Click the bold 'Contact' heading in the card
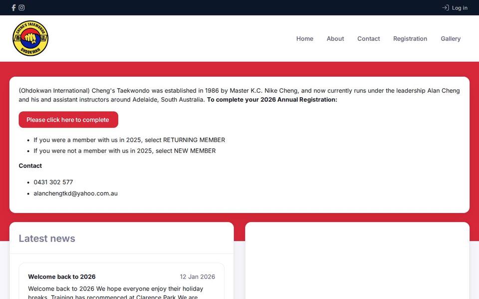Screen dimensions: 479x299 click(x=30, y=165)
